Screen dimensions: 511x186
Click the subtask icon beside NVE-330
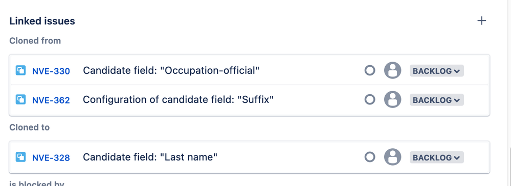[x=20, y=70]
